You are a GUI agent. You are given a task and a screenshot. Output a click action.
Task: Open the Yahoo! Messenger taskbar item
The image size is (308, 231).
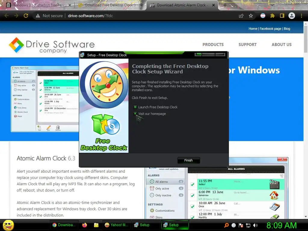[116, 225]
